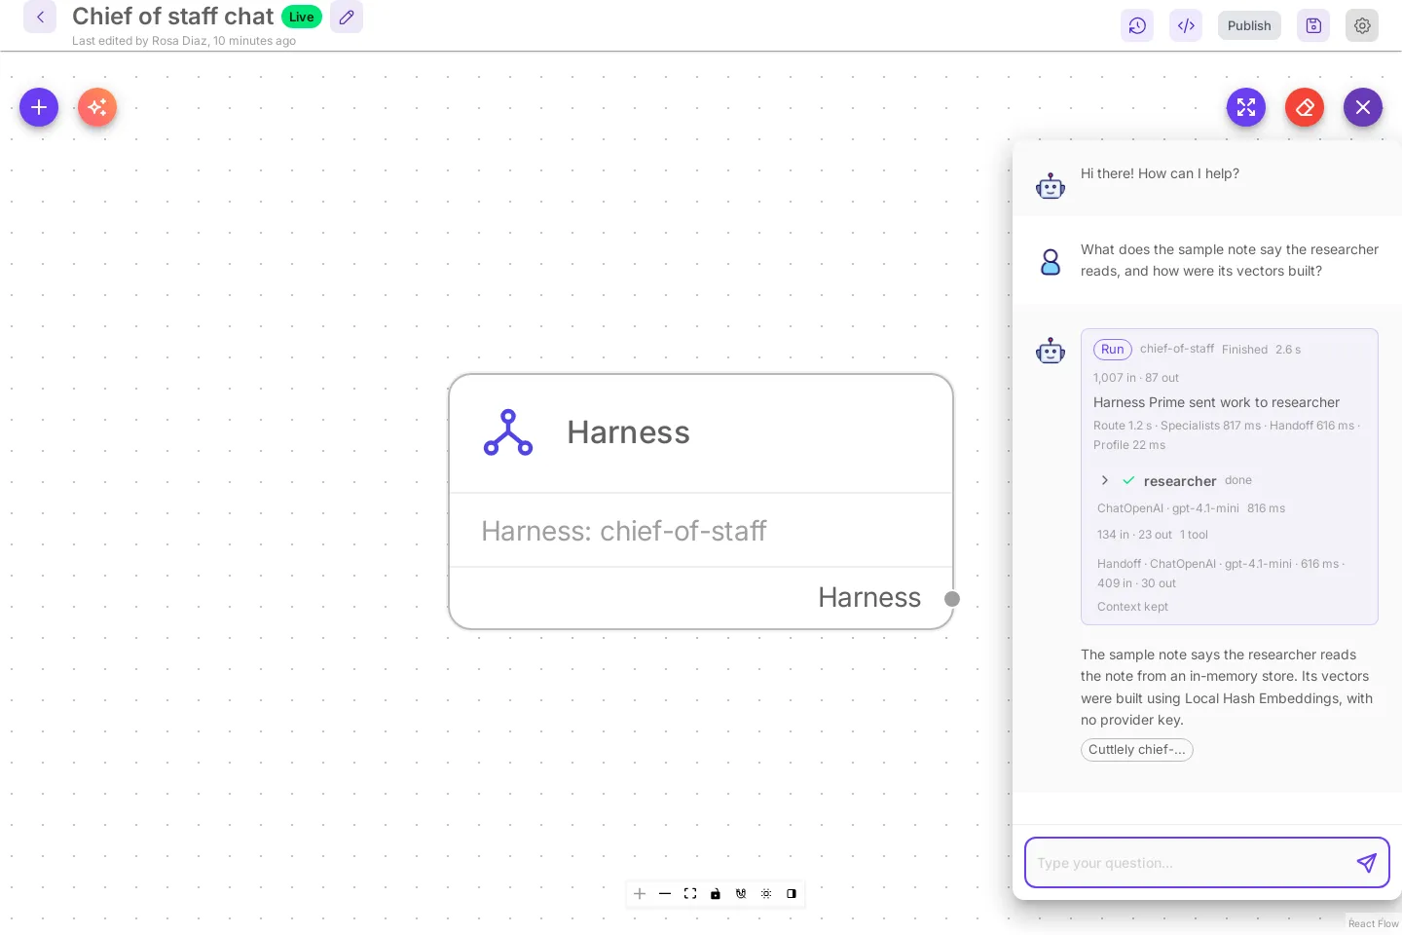The height and width of the screenshot is (935, 1402).
Task: Click the Publish button
Action: click(1249, 25)
